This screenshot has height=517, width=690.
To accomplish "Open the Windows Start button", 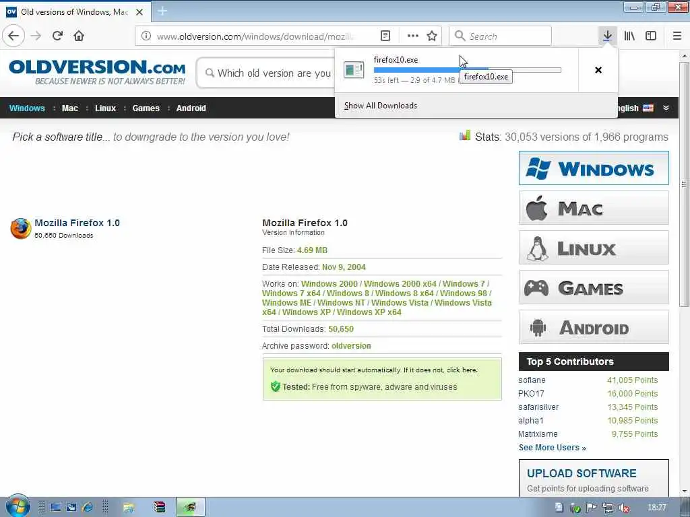I will click(x=18, y=506).
